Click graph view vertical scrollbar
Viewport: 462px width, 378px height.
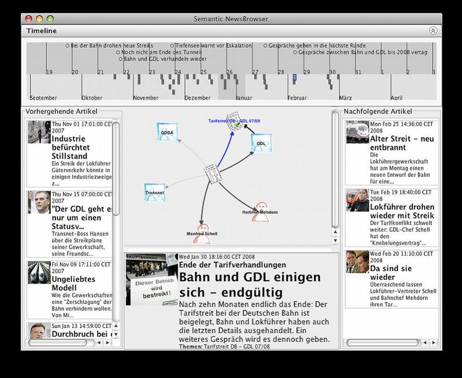tap(335, 169)
